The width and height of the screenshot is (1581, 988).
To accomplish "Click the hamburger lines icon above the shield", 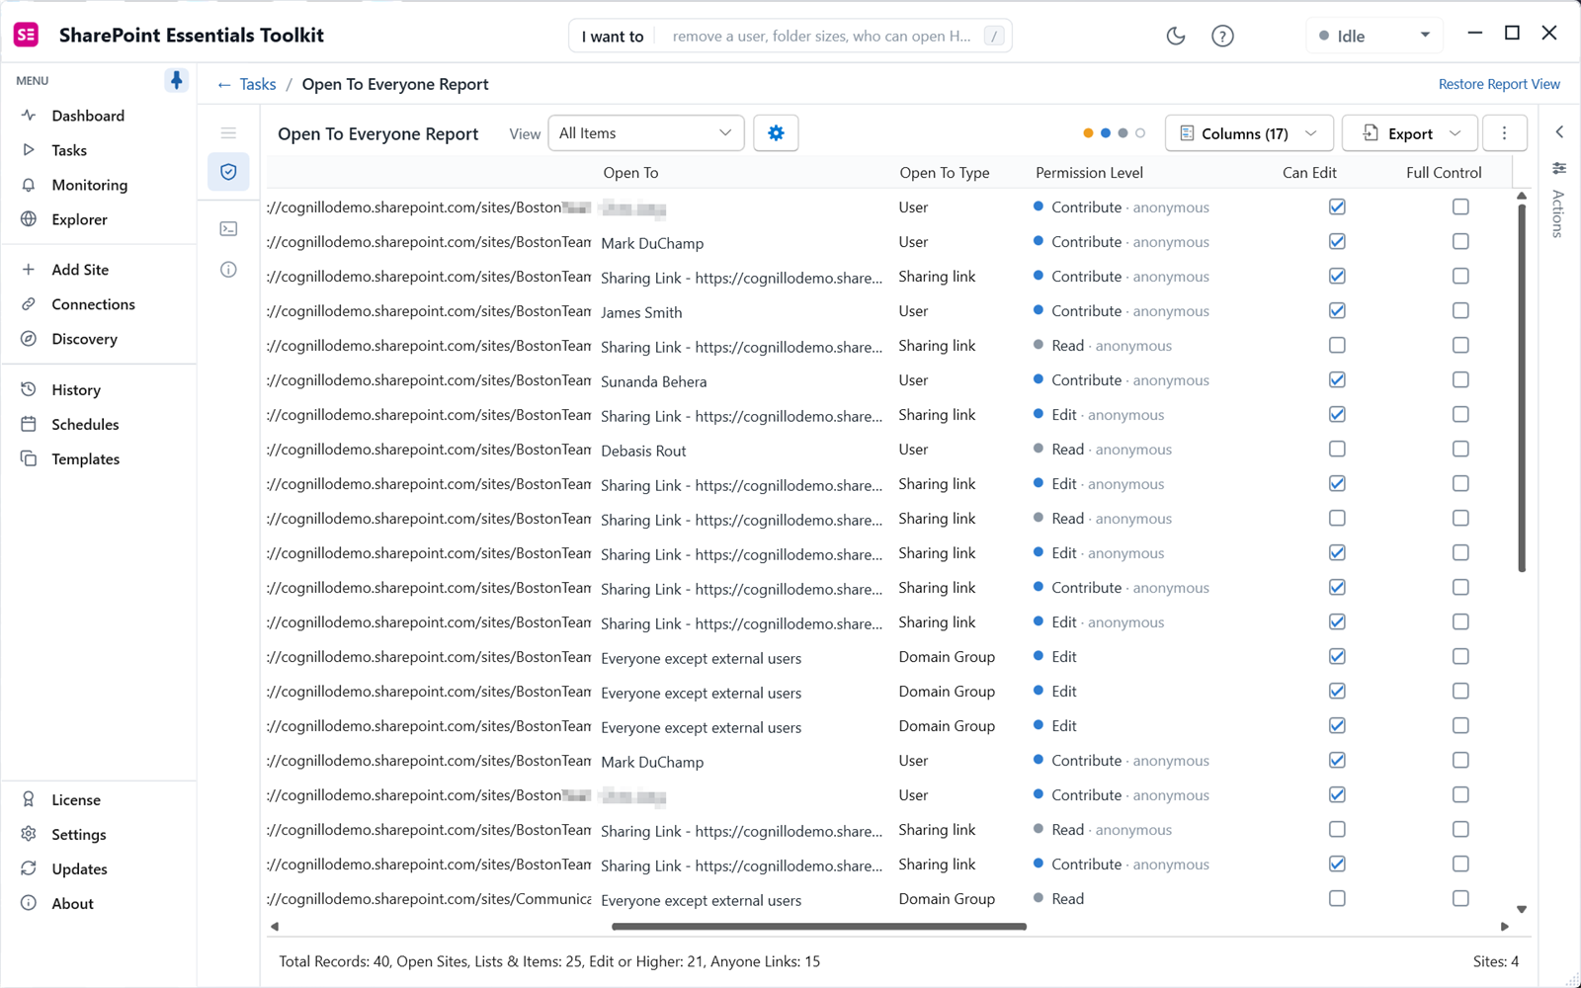I will click(x=228, y=133).
